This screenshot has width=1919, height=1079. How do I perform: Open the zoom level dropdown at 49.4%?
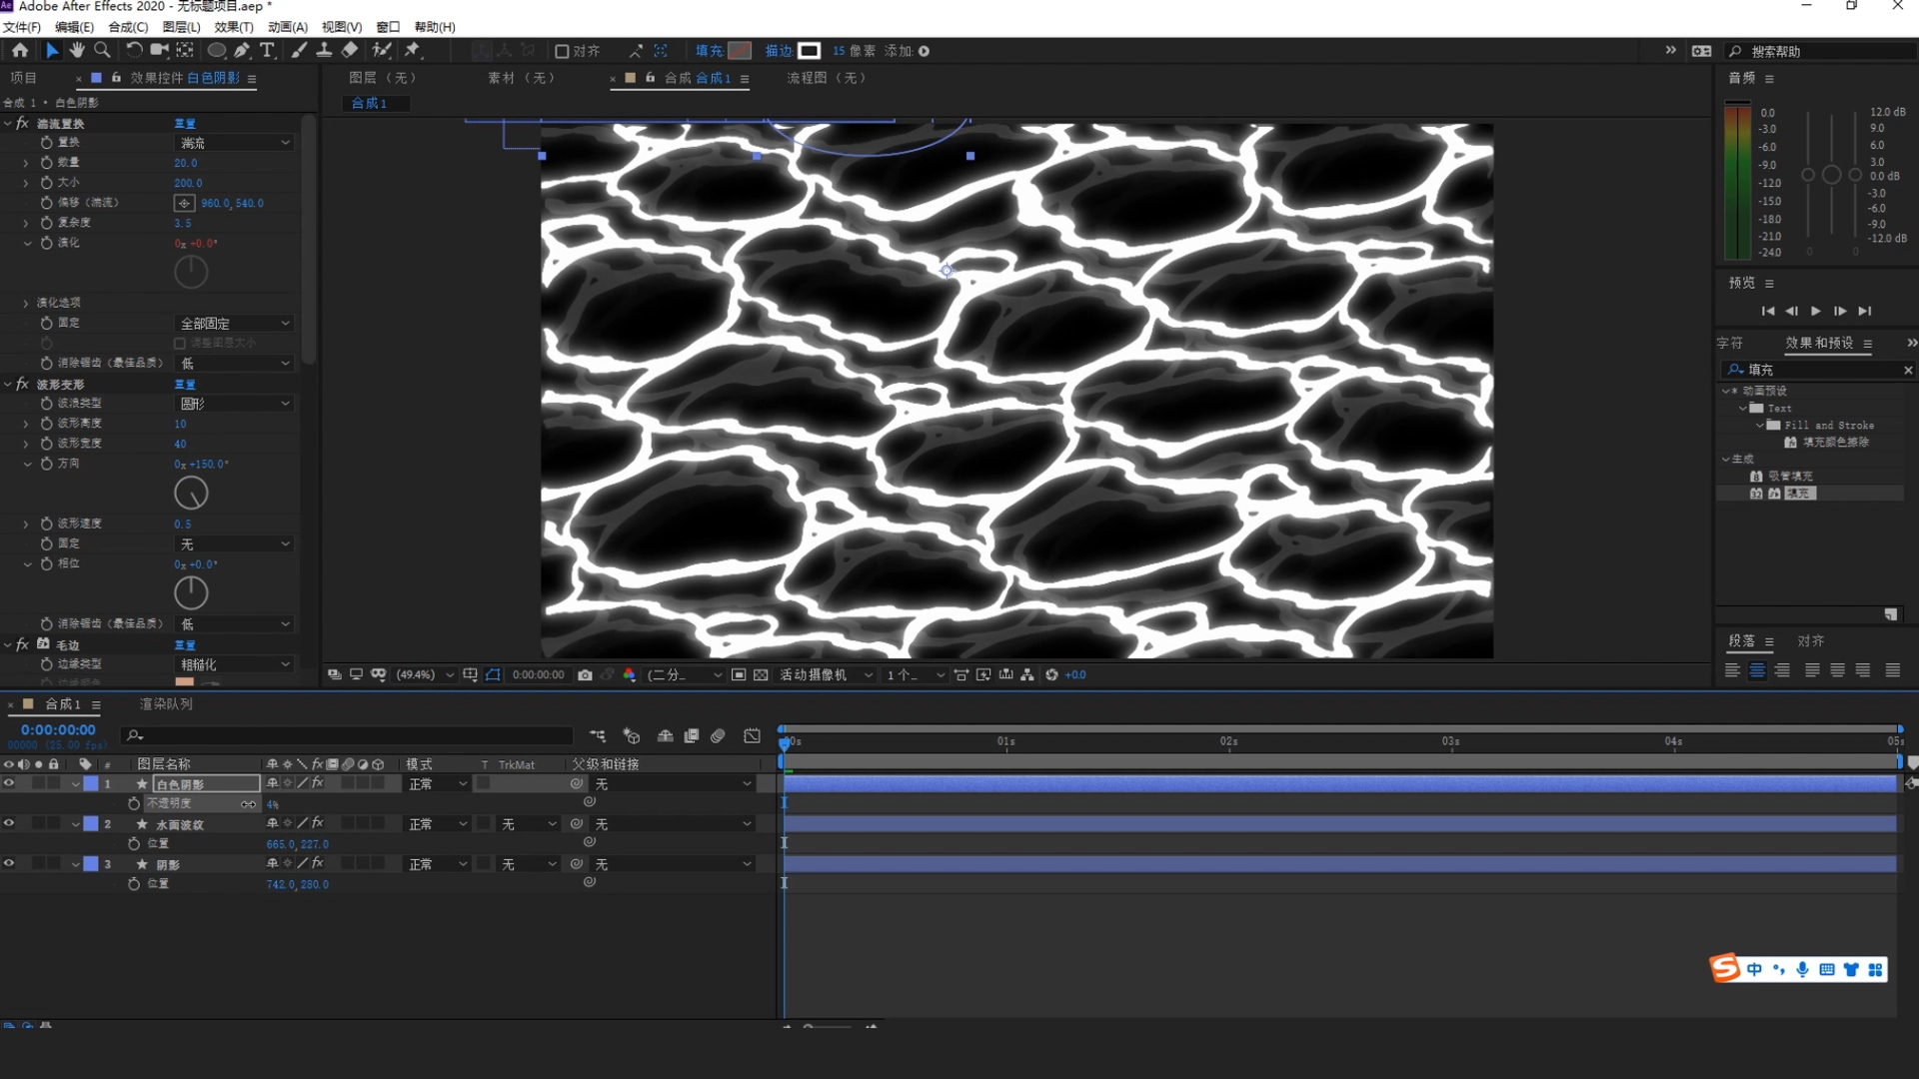click(424, 675)
